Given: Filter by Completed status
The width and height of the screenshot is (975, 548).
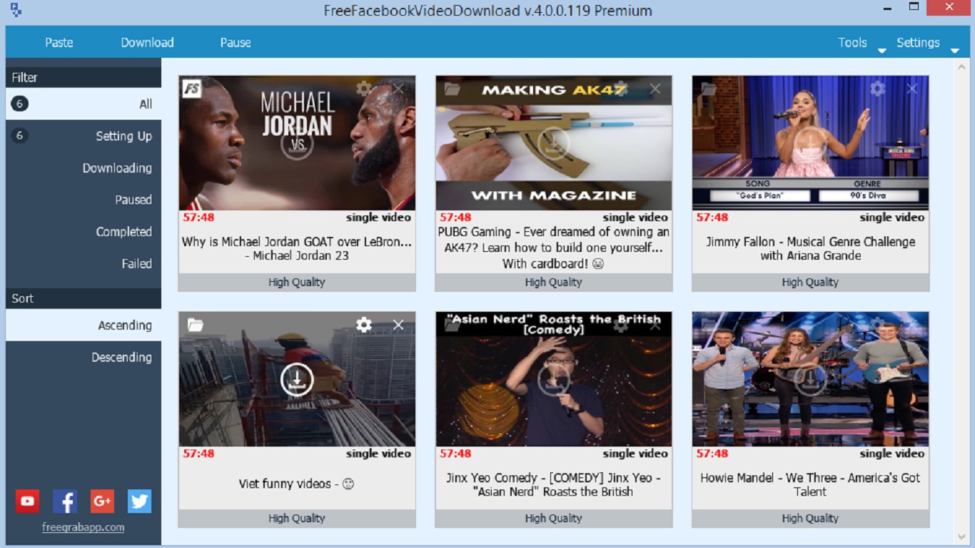Looking at the screenshot, I should 84,232.
